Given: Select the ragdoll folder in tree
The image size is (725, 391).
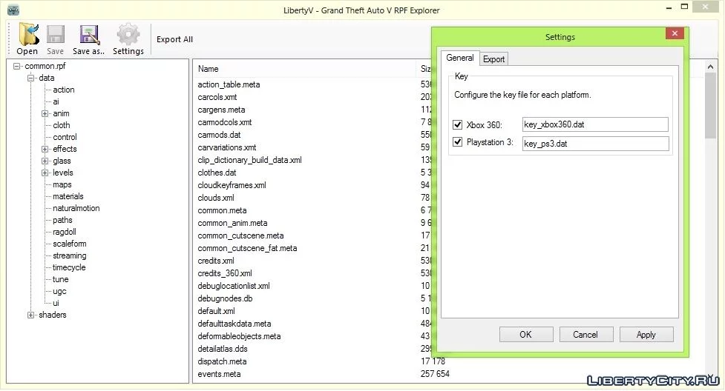Looking at the screenshot, I should pos(65,232).
